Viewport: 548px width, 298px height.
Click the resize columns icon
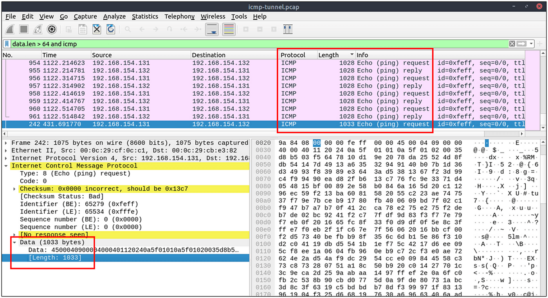click(x=288, y=29)
